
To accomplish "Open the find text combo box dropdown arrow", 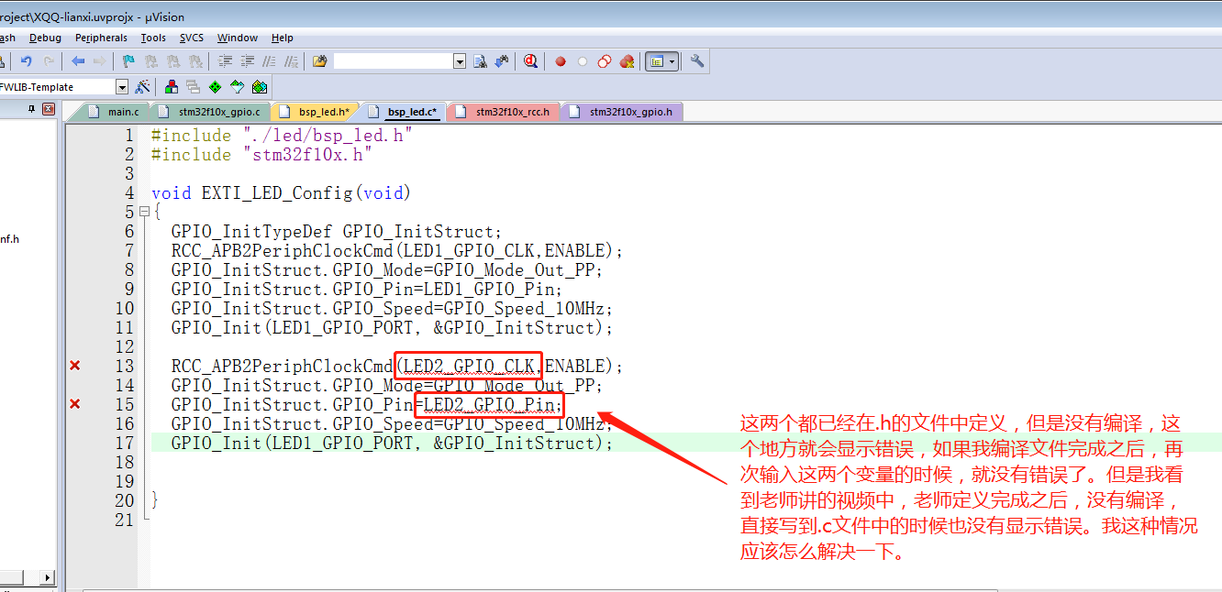I will [x=460, y=61].
